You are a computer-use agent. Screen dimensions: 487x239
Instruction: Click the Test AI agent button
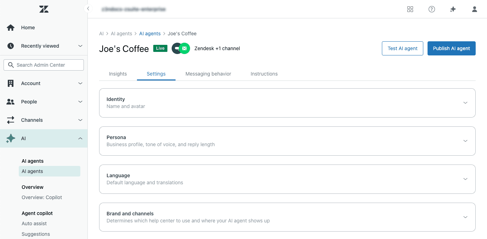click(402, 48)
